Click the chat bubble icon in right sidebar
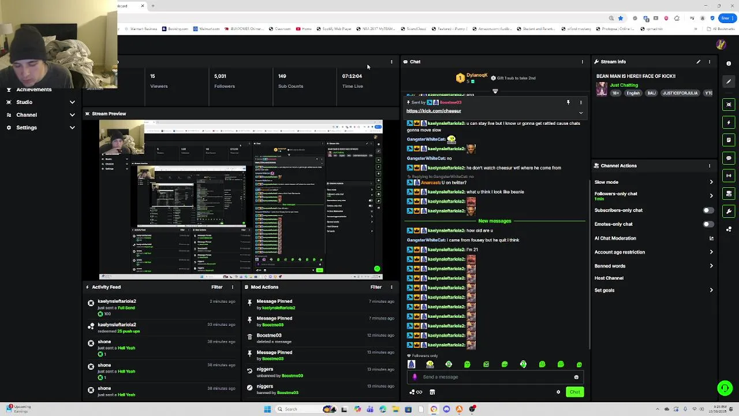Viewport: 739px width, 416px height. 729,158
